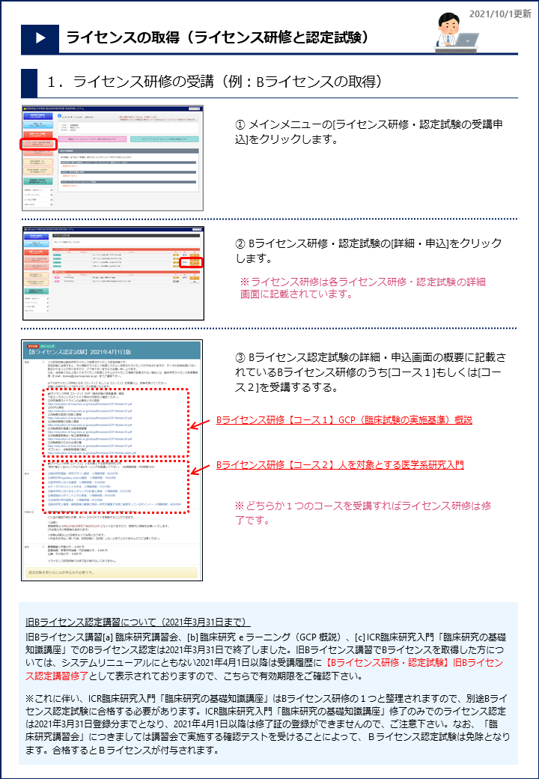Click red 認定試験 tag above B license title
This screenshot has height=779, width=539.
click(x=33, y=346)
